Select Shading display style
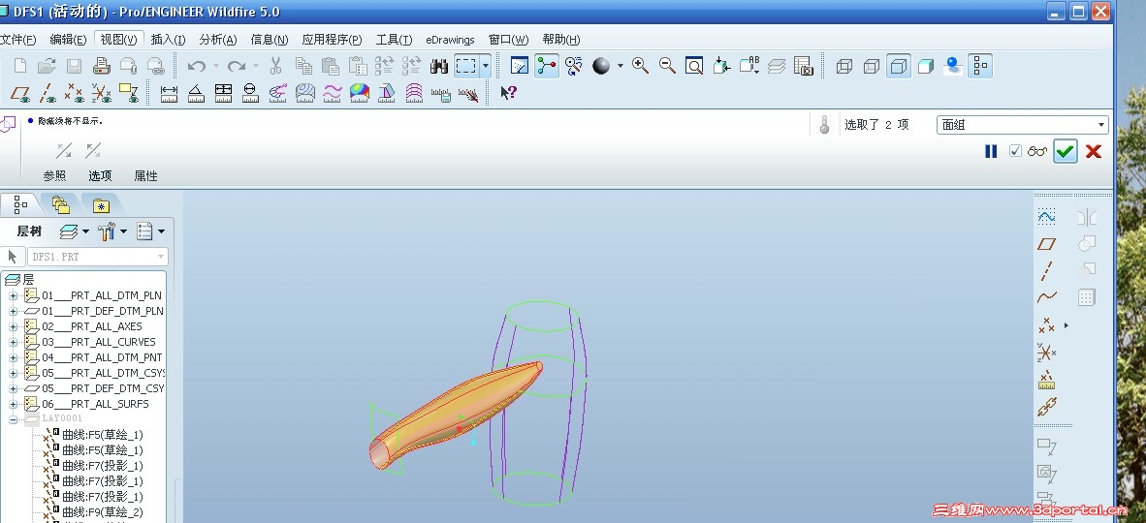This screenshot has width=1146, height=523. 925,67
